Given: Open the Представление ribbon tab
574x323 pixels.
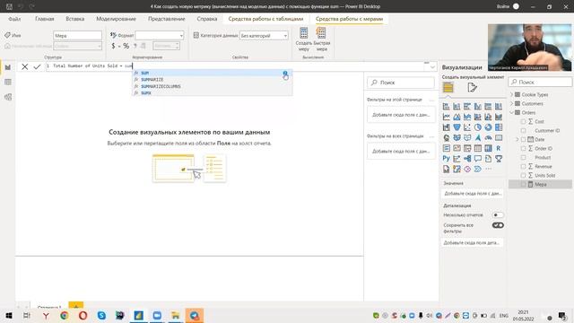Looking at the screenshot, I should pyautogui.click(x=166, y=19).
